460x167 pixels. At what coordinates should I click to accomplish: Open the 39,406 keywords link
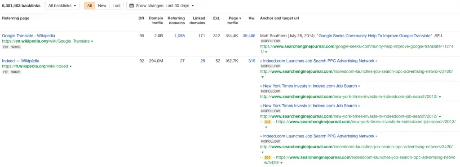249,36
